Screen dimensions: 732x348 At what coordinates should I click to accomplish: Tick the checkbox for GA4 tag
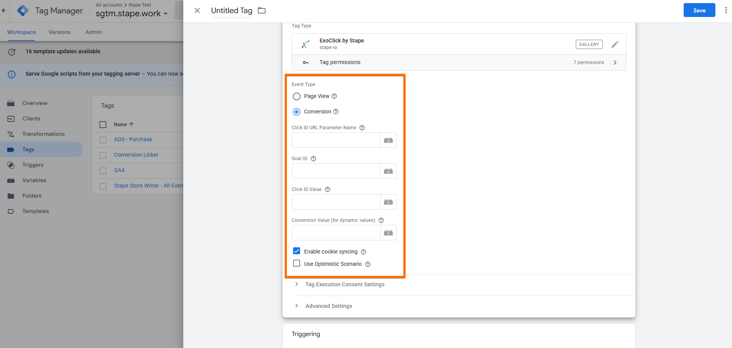(x=103, y=171)
